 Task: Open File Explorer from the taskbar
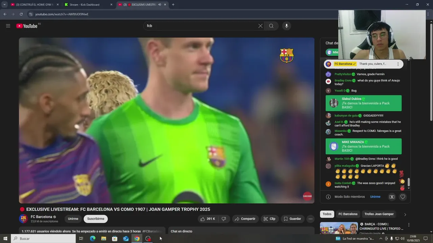[x=104, y=239]
